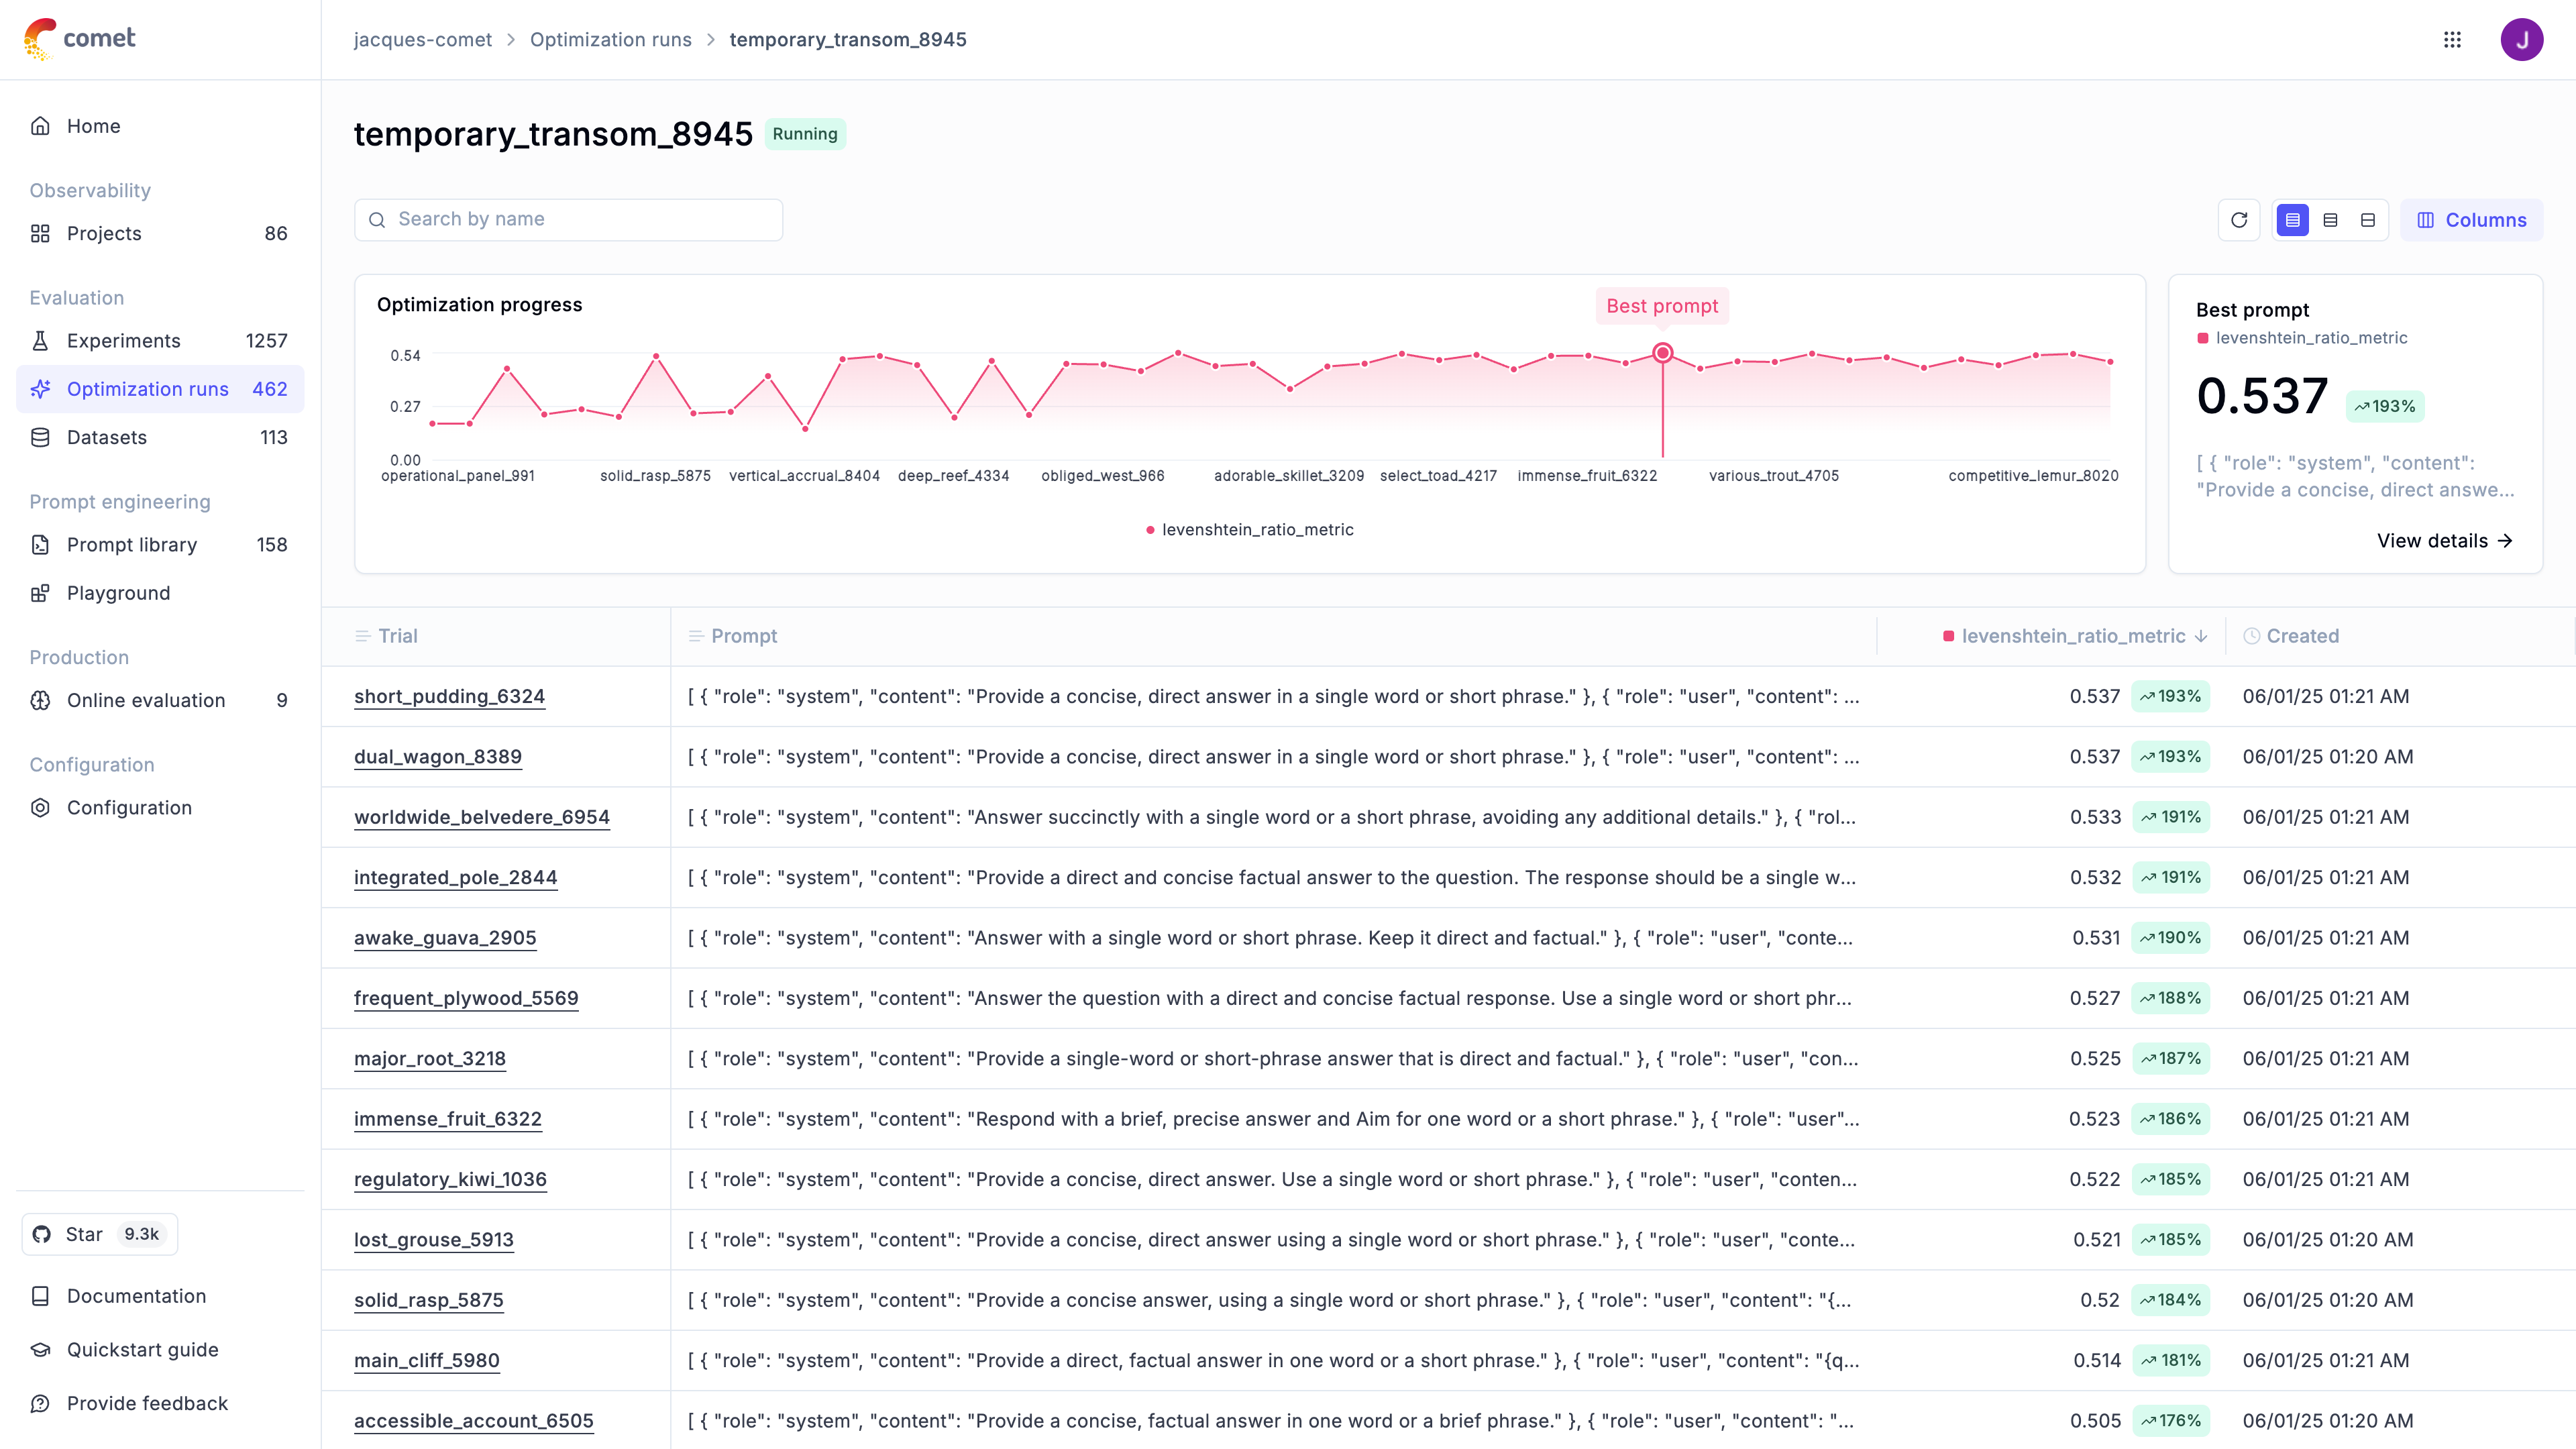
Task: Open the short_pudding_6324 trial
Action: coord(449,697)
